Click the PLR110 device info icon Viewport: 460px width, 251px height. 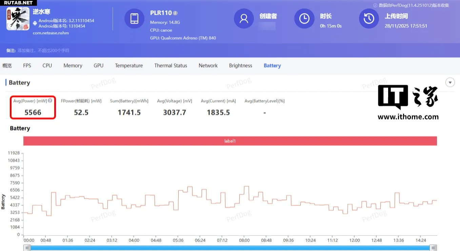pos(175,13)
